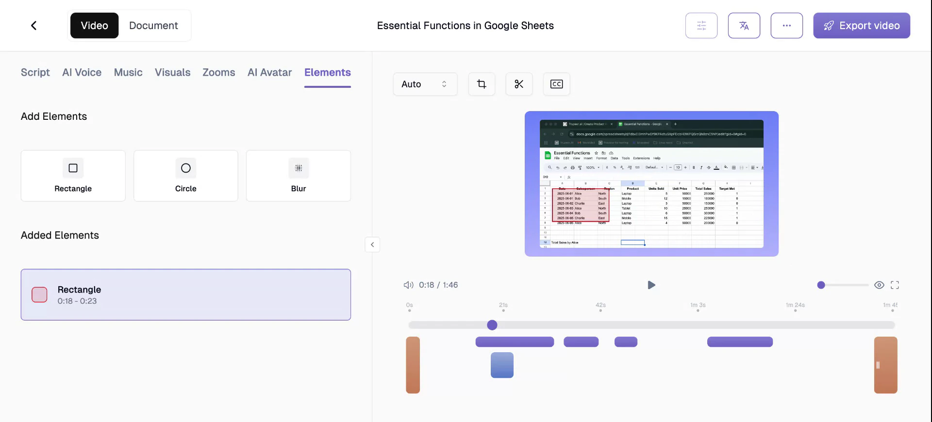Toggle preview visibility with the eye icon
Viewport: 932px width, 422px height.
tap(880, 285)
